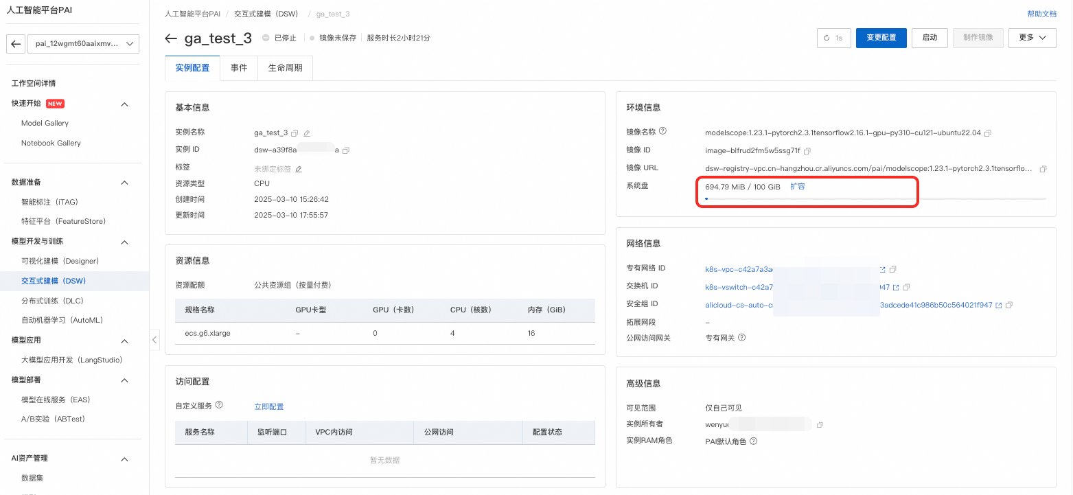Go back using arrow beside ga_test_3 title
This screenshot has height=495, width=1073.
tap(172, 38)
